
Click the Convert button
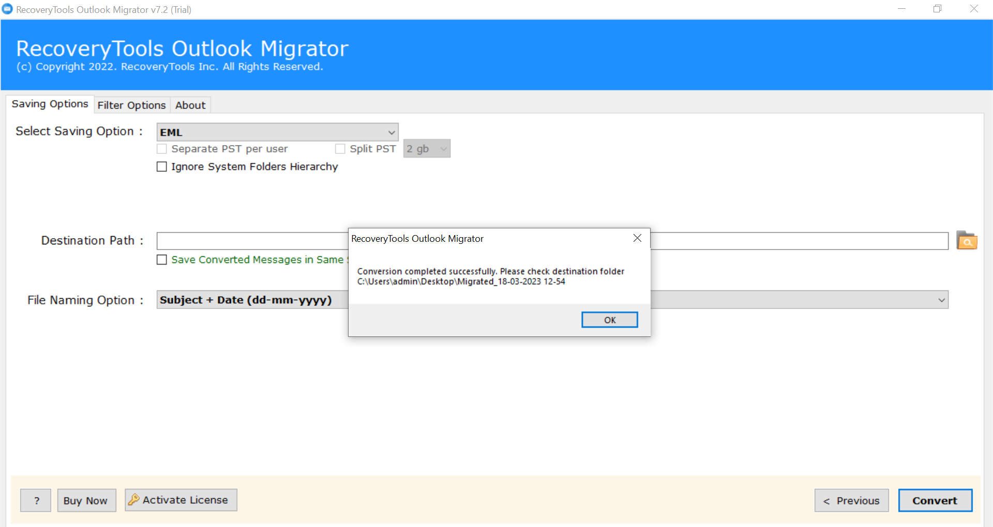click(x=935, y=500)
